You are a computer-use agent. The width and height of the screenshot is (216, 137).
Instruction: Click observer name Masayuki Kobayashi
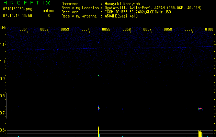click(x=123, y=4)
